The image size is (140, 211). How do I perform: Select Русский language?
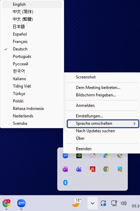click(x=32, y=64)
